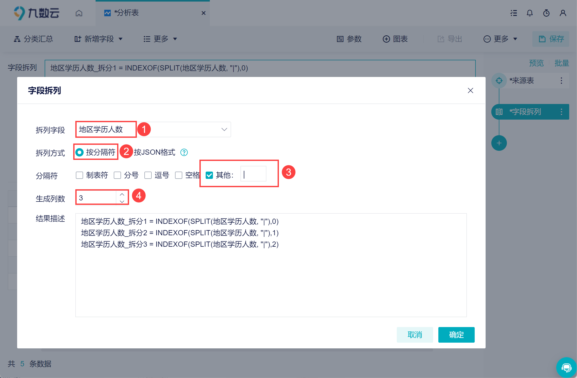Viewport: 577px width, 378px height.
Task: Click the 分类汇总 toolbar item
Action: pos(33,39)
